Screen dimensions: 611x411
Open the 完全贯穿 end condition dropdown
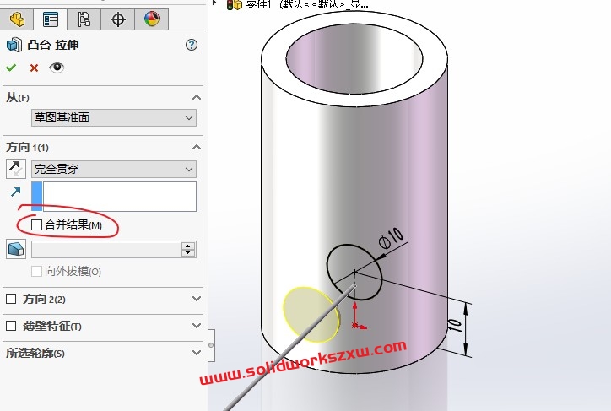114,169
